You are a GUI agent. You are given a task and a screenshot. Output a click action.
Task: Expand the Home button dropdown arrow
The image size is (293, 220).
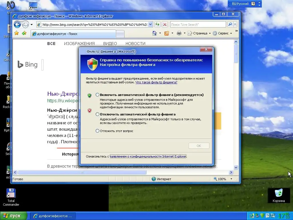click(x=160, y=33)
